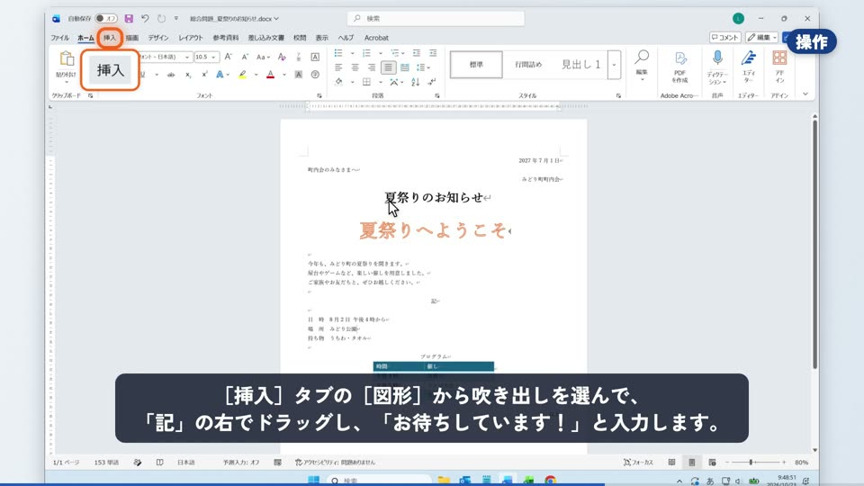This screenshot has height=486, width=864.
Task: Click the zoom slider handle
Action: (x=751, y=463)
